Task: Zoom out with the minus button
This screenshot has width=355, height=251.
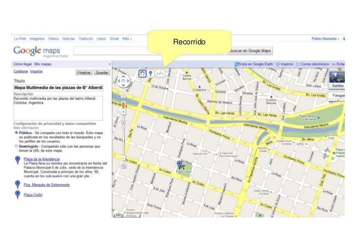Action: [x=123, y=158]
